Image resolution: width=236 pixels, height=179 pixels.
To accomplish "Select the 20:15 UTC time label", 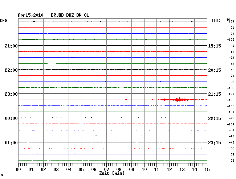I will pos(215,70).
